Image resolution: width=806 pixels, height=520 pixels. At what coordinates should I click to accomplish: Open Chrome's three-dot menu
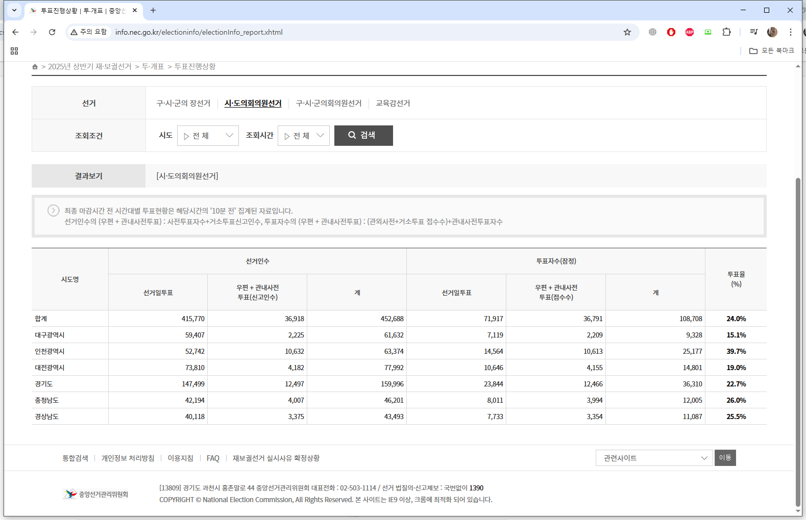pos(791,32)
